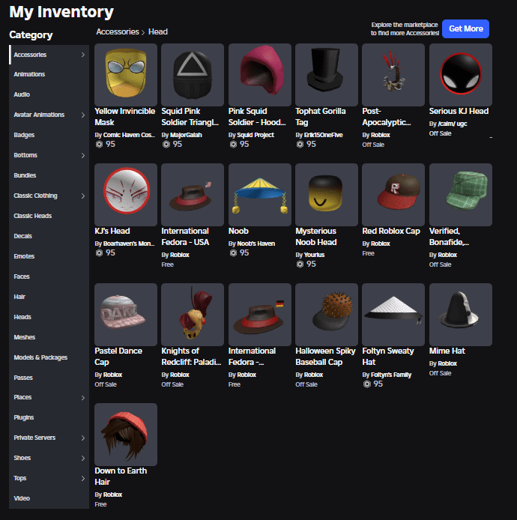The width and height of the screenshot is (517, 520).
Task: Open creator Boarhaven's Mon... link
Action: (129, 244)
